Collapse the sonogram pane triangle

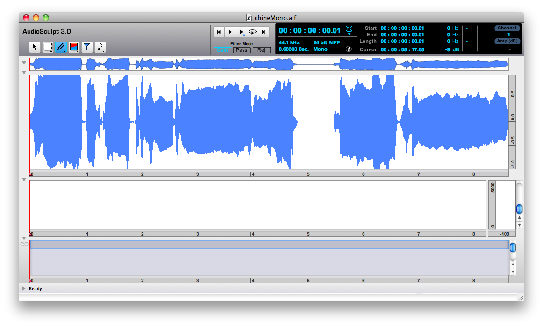point(24,180)
